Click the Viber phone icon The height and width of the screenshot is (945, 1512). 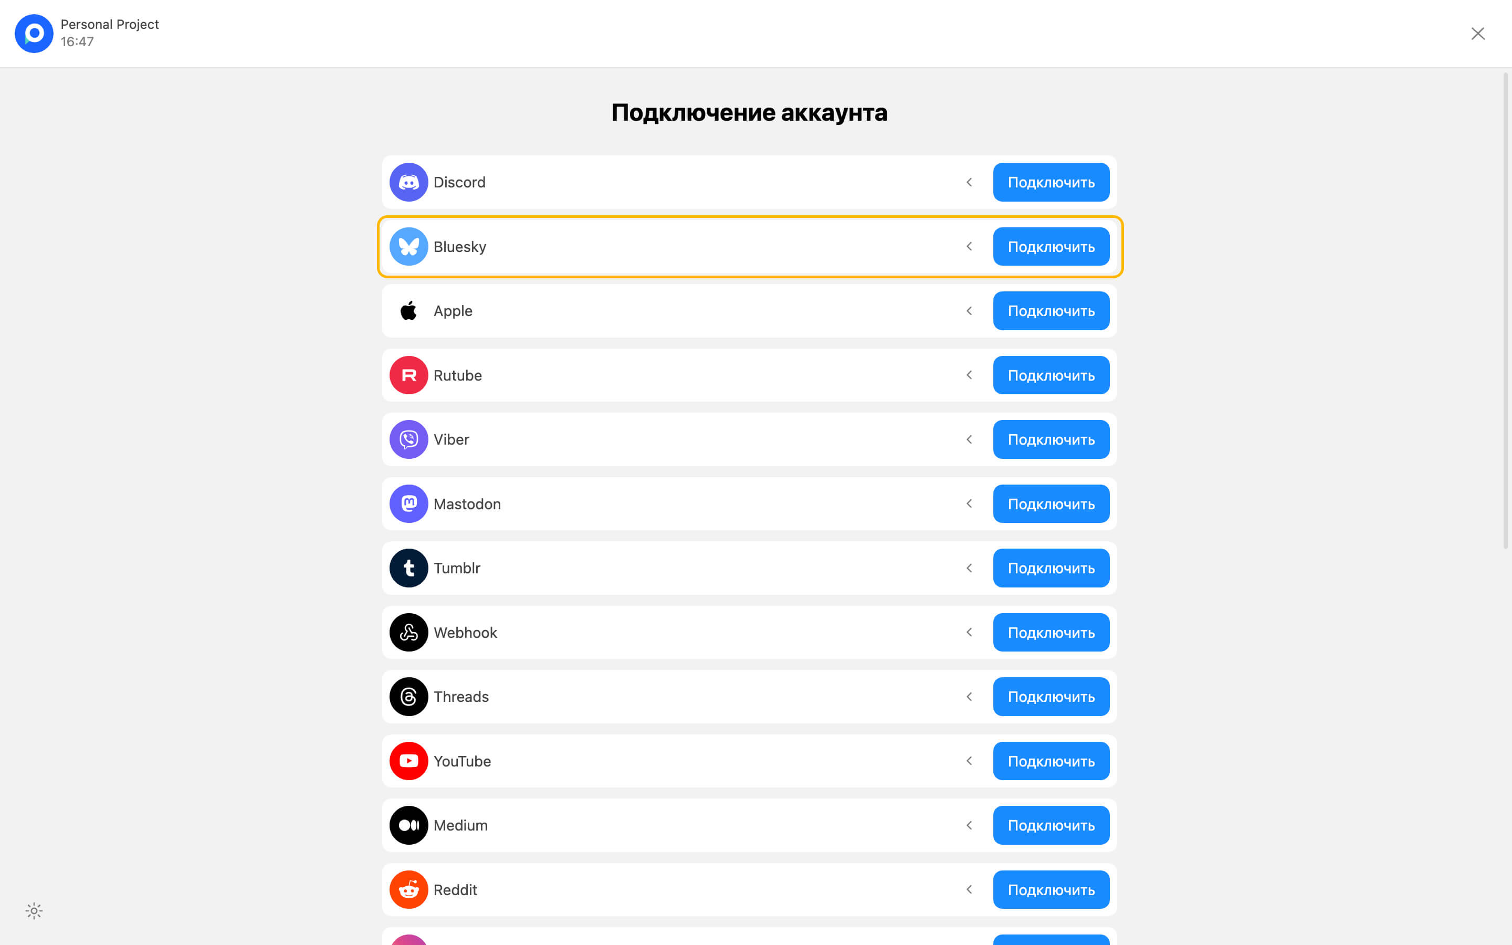(x=408, y=439)
